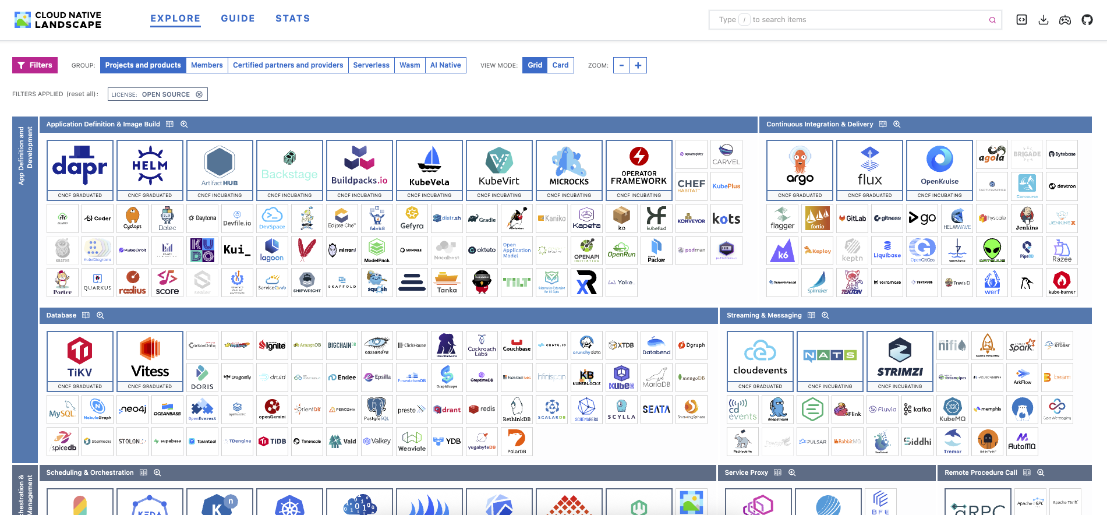Increase zoom with the plus button
Viewport: 1107px width, 515px height.
638,65
